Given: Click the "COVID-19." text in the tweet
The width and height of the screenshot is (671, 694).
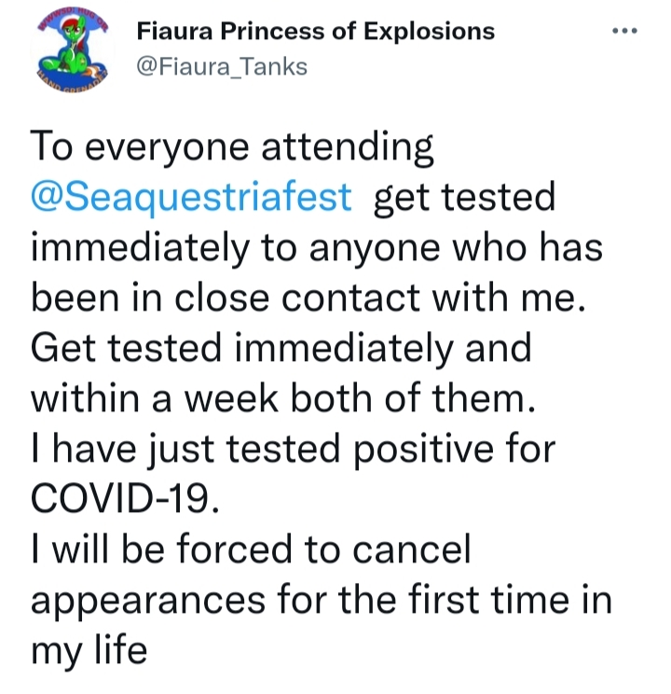Looking at the screenshot, I should [x=128, y=499].
